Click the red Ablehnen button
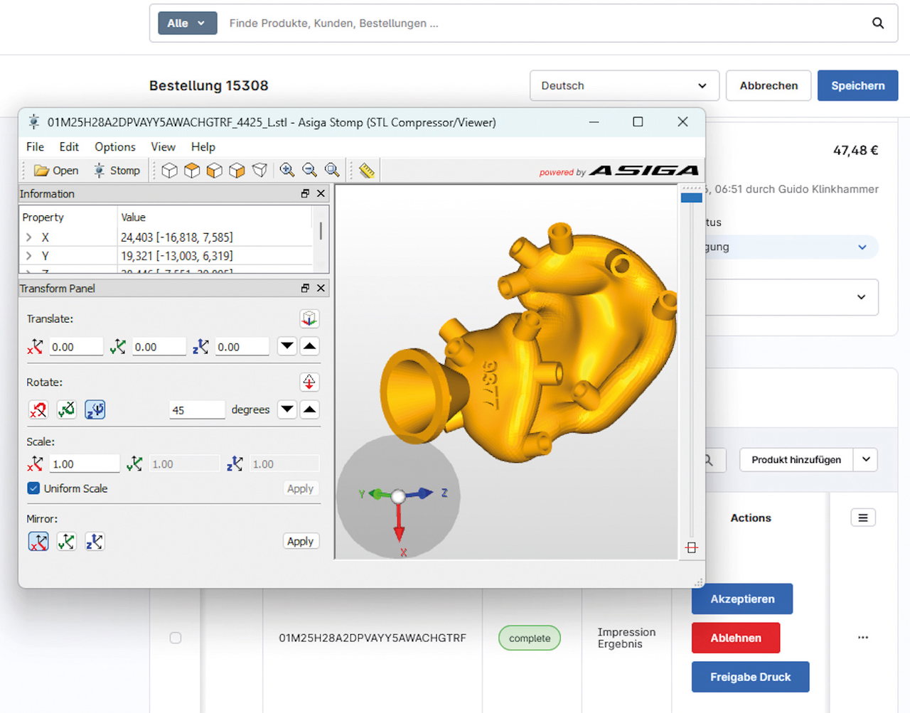 tap(736, 638)
